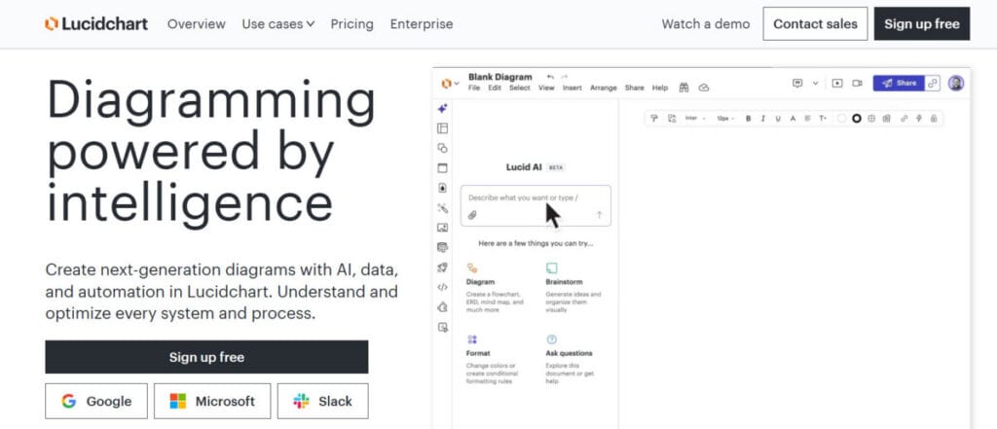Image resolution: width=997 pixels, height=429 pixels.
Task: Click the video camera icon
Action: pyautogui.click(x=857, y=84)
